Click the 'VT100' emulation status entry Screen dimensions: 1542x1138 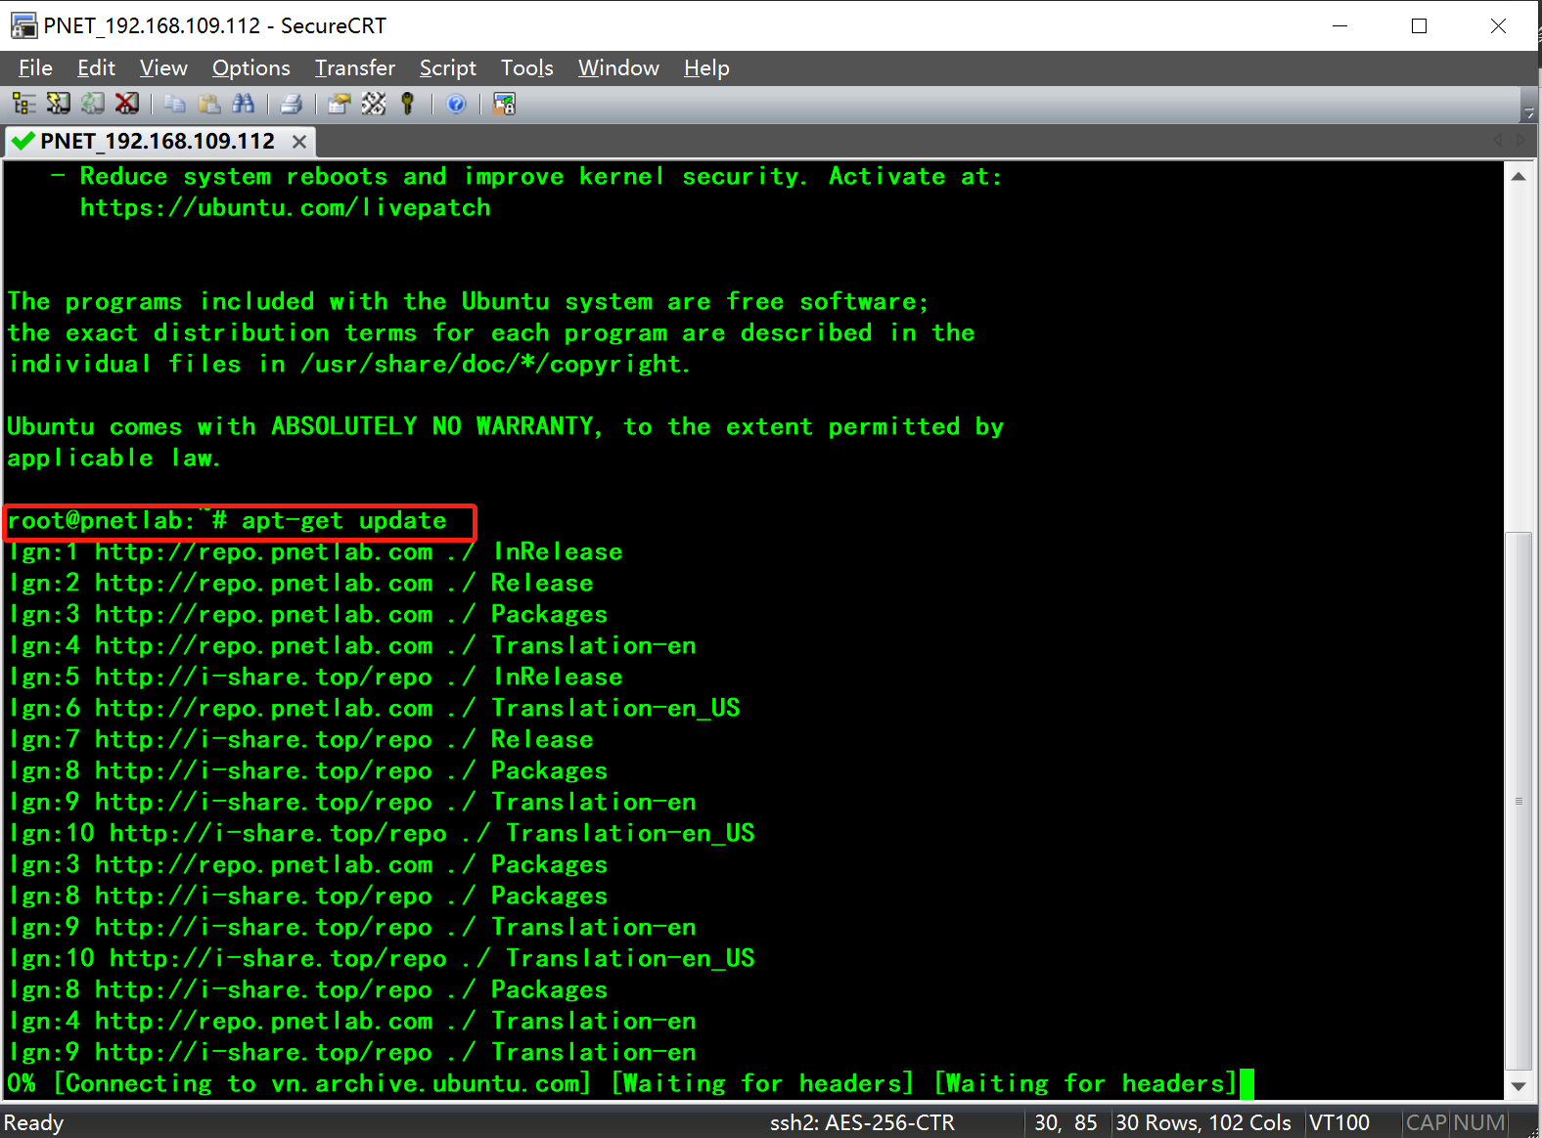coord(1339,1122)
